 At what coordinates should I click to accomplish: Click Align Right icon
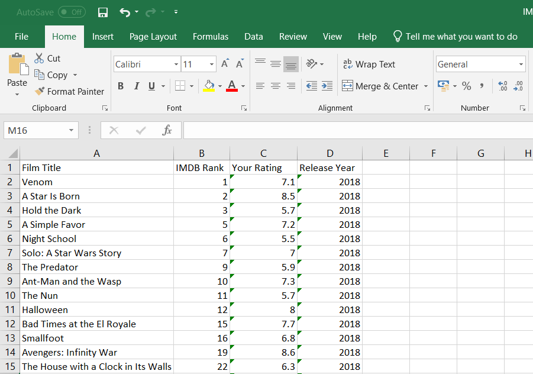point(291,86)
